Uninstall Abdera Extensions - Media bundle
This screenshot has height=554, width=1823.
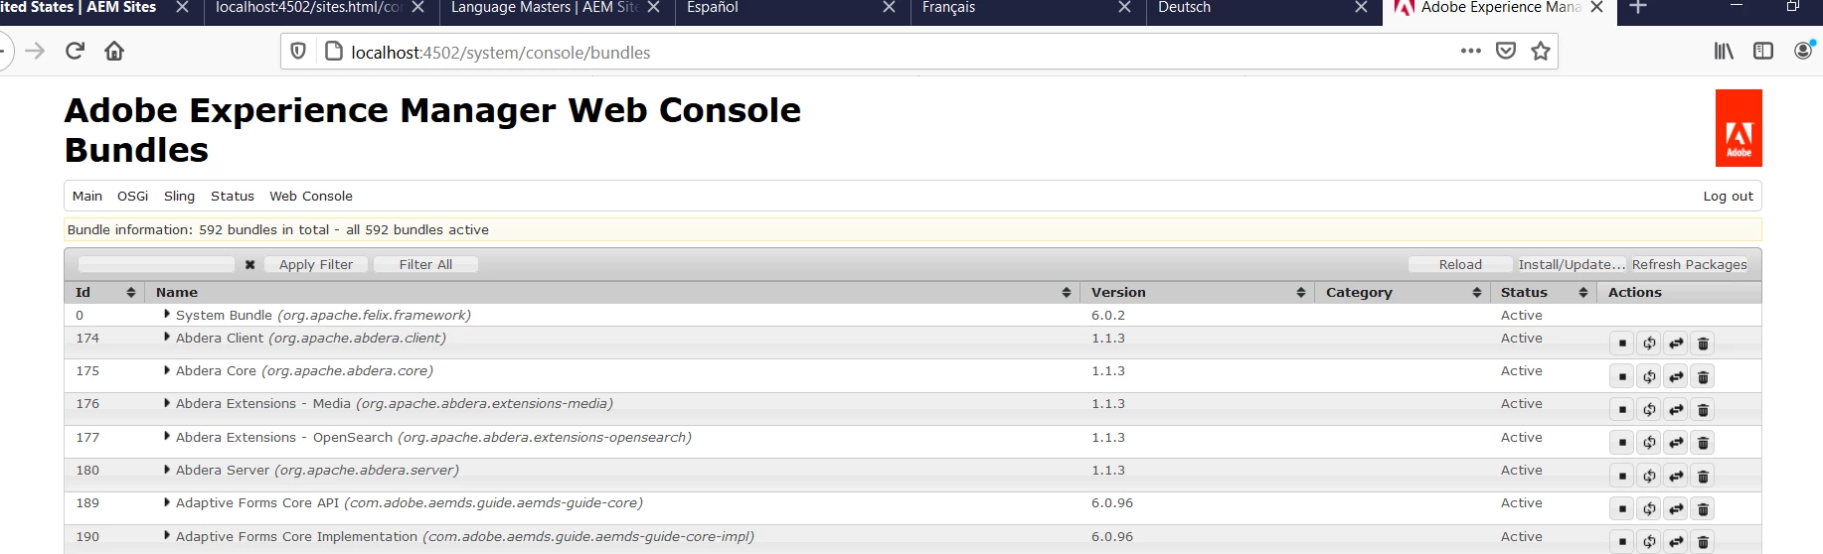1703,409
